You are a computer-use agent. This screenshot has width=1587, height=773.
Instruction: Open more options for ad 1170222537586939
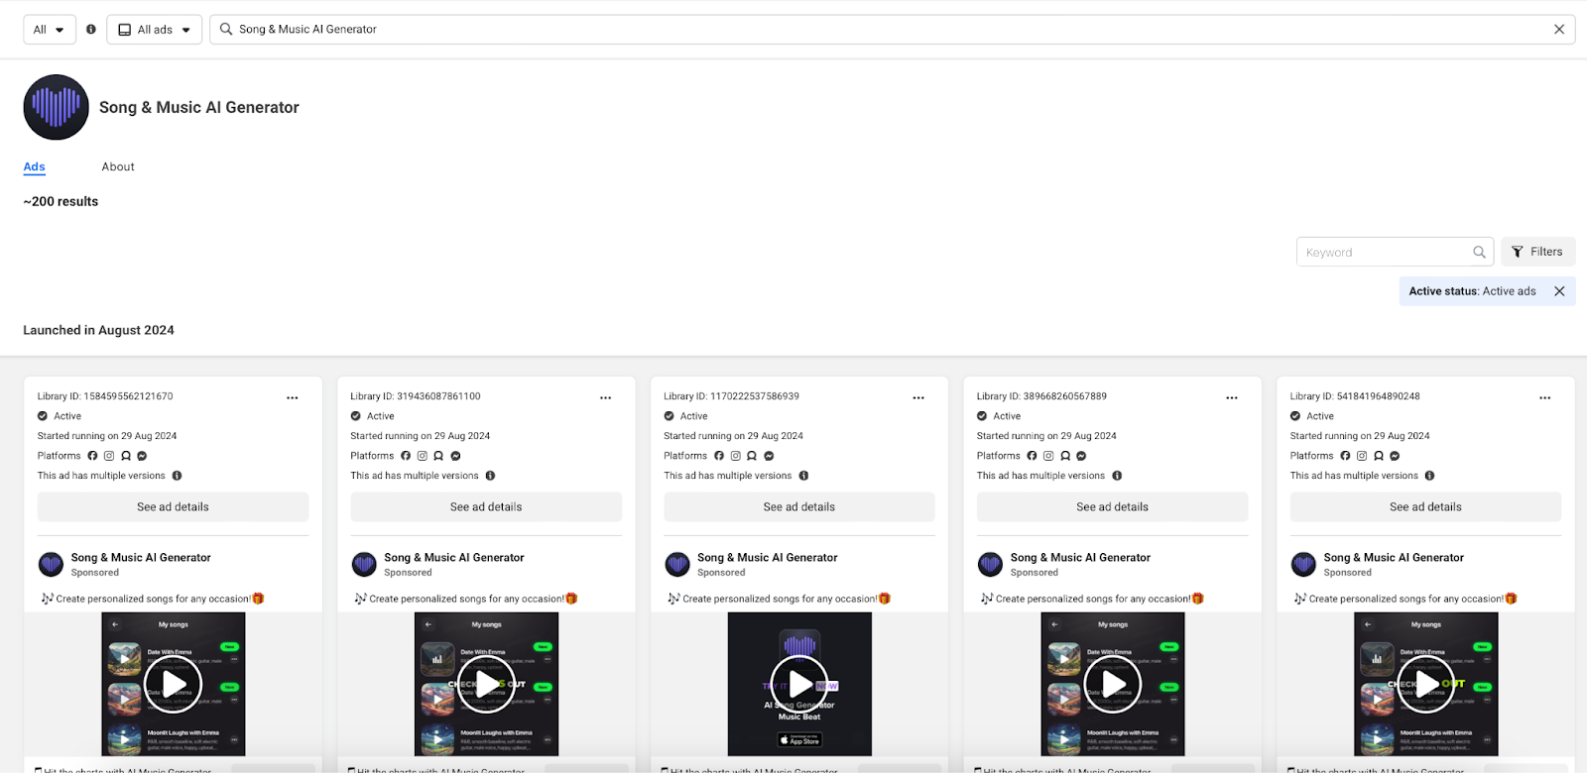coord(918,397)
